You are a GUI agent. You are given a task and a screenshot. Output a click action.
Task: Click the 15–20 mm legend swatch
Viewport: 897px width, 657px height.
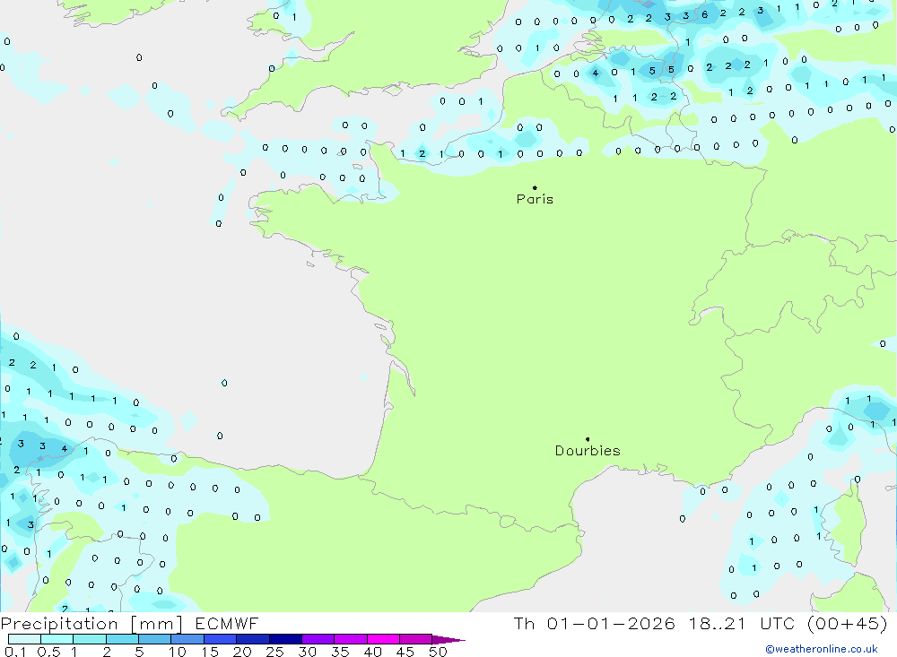pyautogui.click(x=220, y=639)
